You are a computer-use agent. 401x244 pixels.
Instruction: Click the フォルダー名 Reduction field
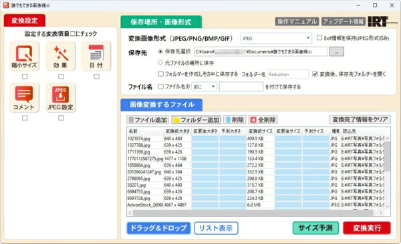click(288, 74)
